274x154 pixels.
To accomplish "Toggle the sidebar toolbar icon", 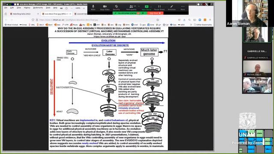I will (x=194, y=20).
